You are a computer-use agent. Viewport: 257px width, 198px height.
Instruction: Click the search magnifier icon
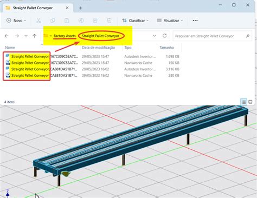248,36
